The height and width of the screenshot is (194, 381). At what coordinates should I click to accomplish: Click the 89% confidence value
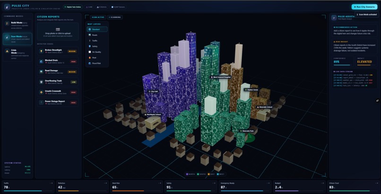[x=337, y=62]
